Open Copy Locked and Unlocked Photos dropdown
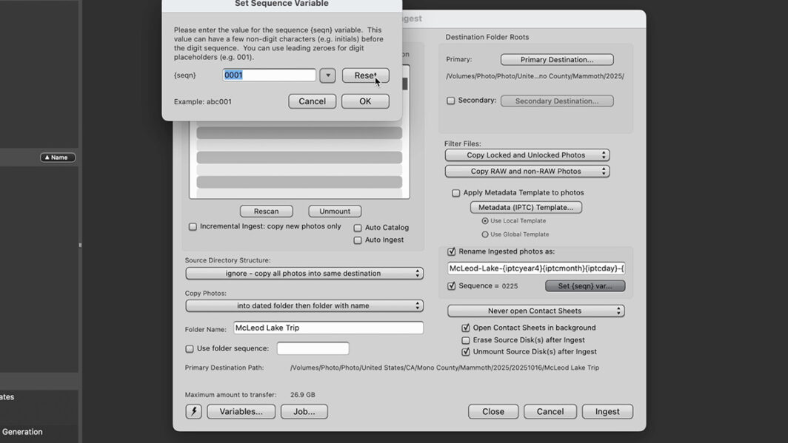Screen dimensions: 788x443 pos(527,155)
